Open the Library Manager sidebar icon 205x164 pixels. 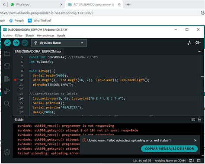7,79
